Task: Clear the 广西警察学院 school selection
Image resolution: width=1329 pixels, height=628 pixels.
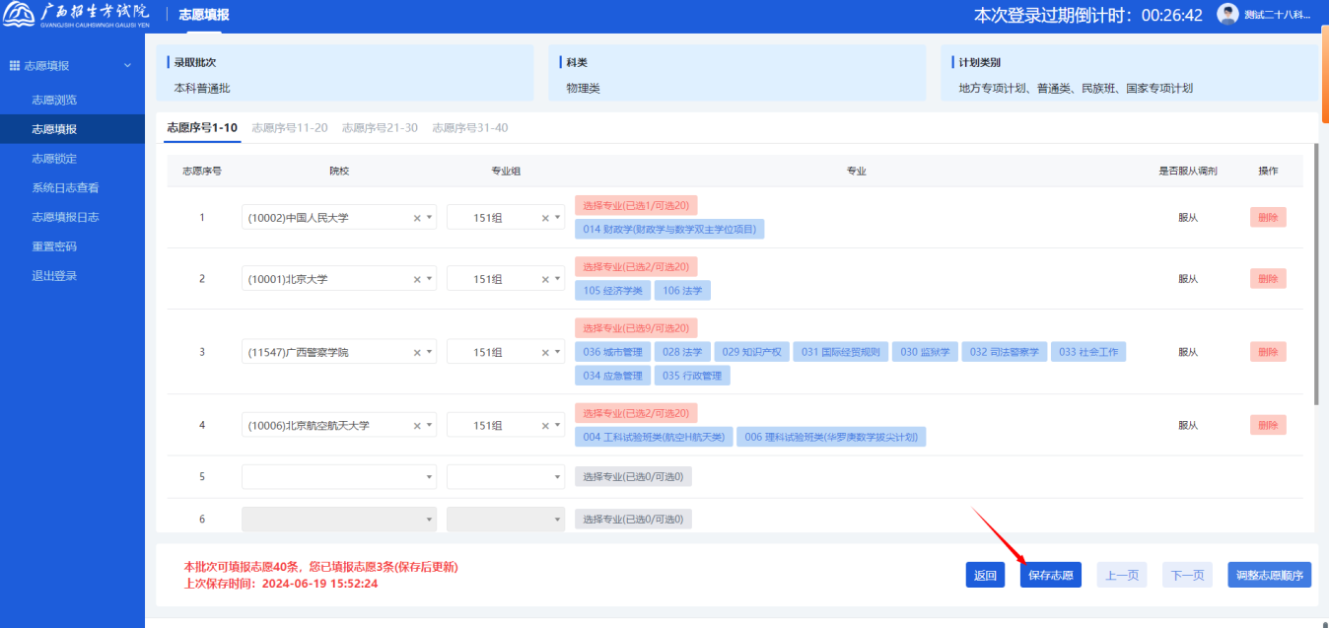Action: [x=416, y=352]
